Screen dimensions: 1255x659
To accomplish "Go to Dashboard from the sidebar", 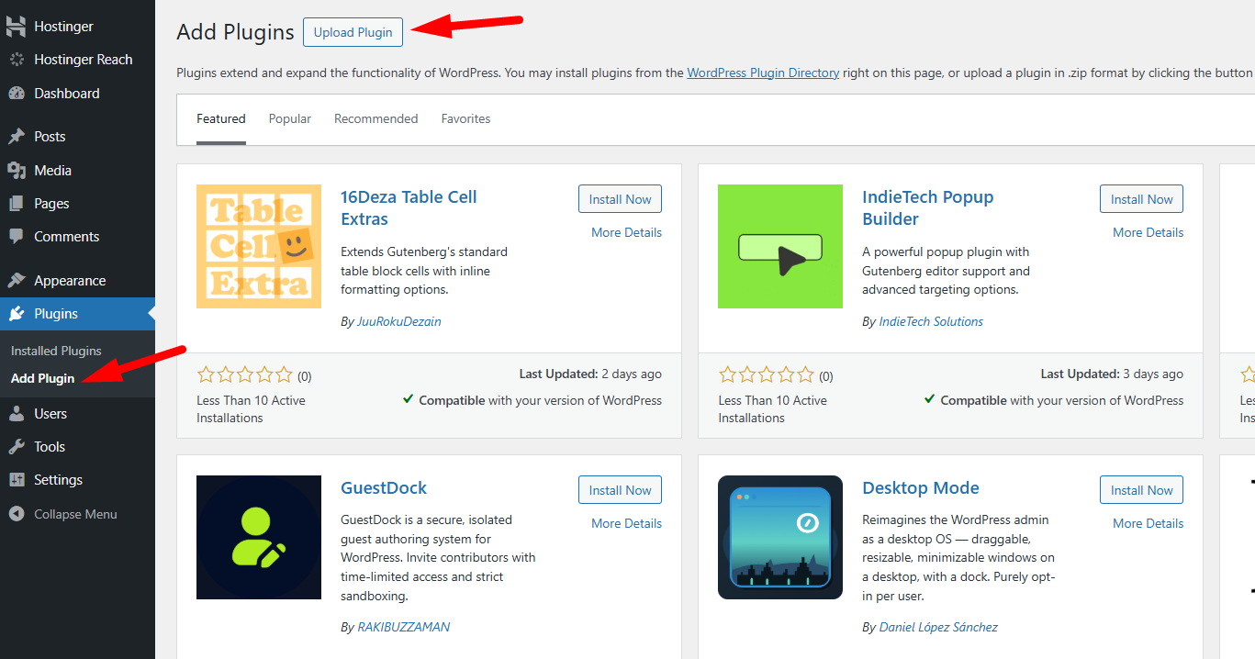I will point(77,94).
